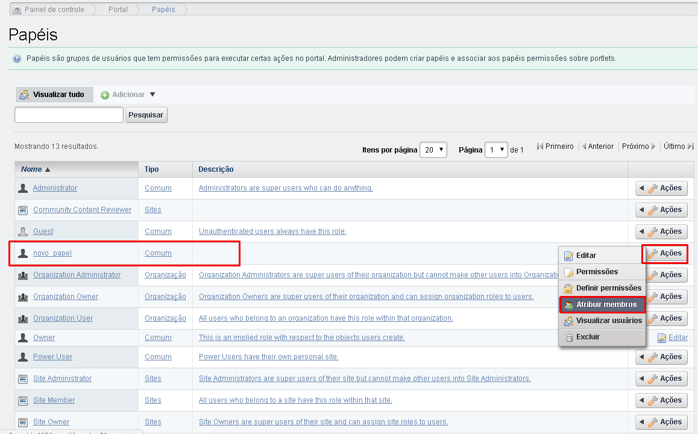Click the Organization Owner group icon
The height and width of the screenshot is (434, 698).
point(24,297)
